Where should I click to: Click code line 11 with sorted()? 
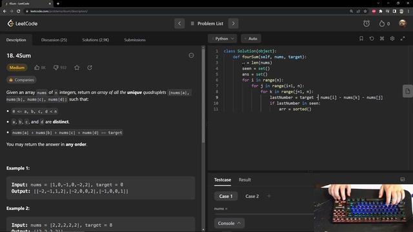point(296,109)
